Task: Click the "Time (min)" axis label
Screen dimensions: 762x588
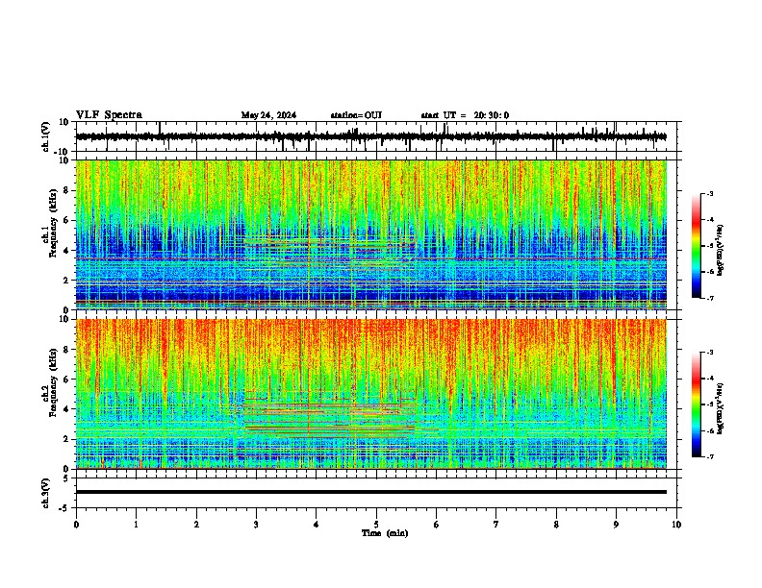Action: (385, 533)
